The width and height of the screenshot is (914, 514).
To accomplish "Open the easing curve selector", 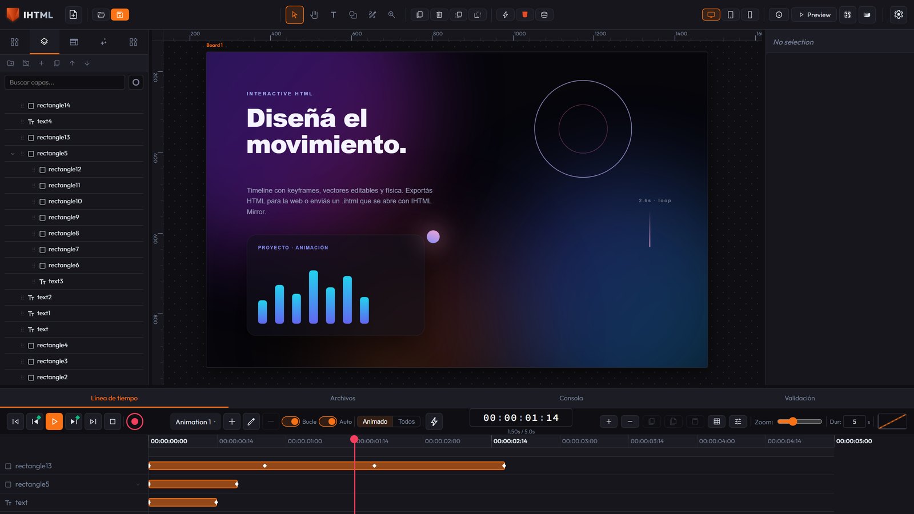I will tap(892, 421).
